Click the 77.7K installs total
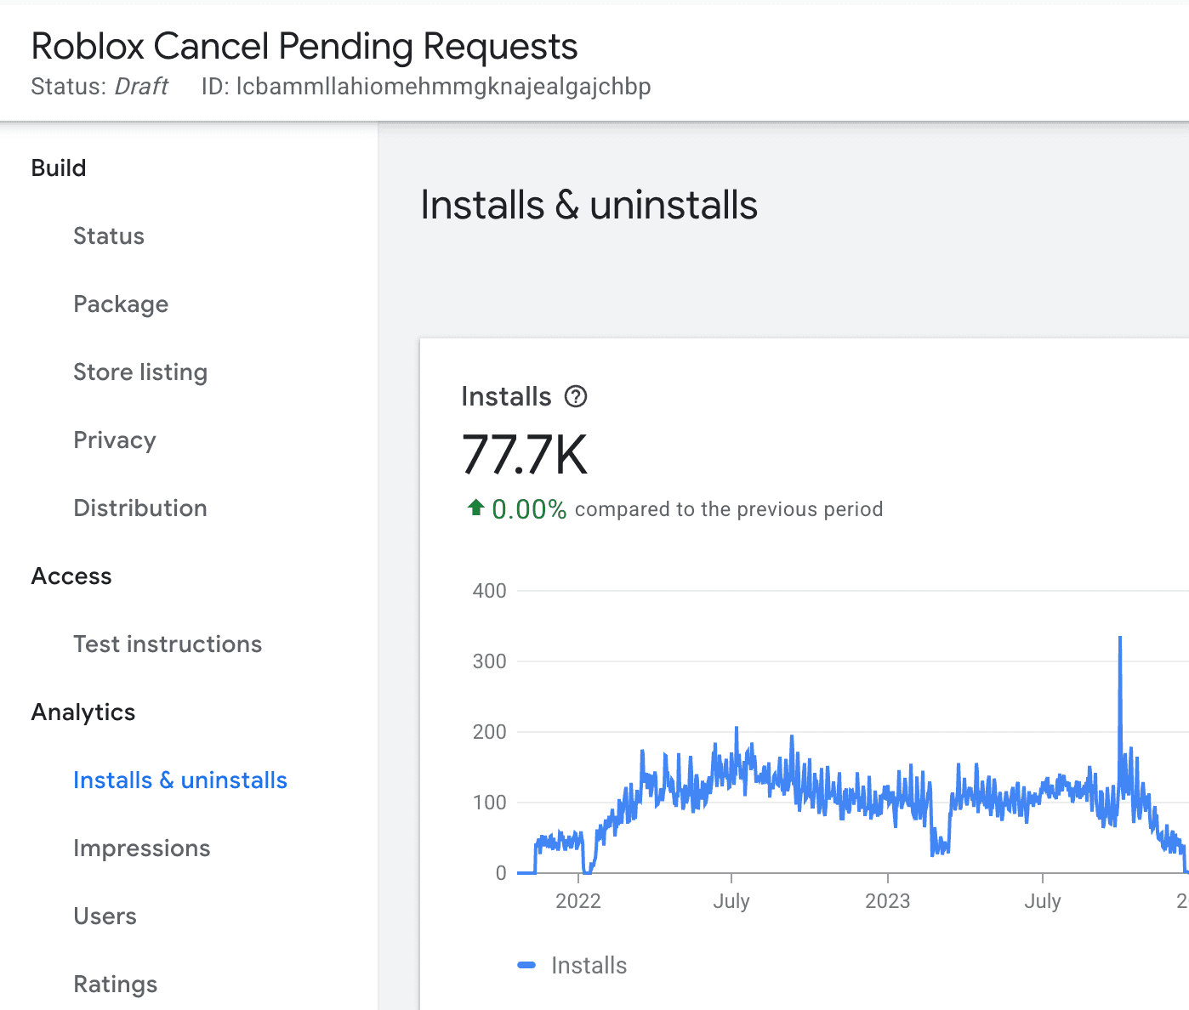Screen dimensions: 1189x1010 point(525,454)
